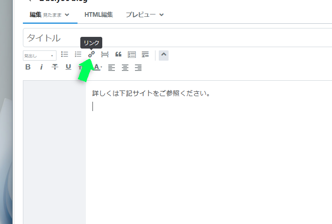
Task: Open the 見出し heading dropdown
Action: [40, 56]
